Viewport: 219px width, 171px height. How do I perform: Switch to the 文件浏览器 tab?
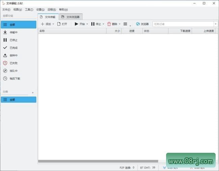tap(71, 17)
